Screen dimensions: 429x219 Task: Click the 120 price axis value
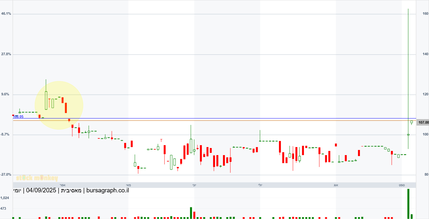click(425, 94)
